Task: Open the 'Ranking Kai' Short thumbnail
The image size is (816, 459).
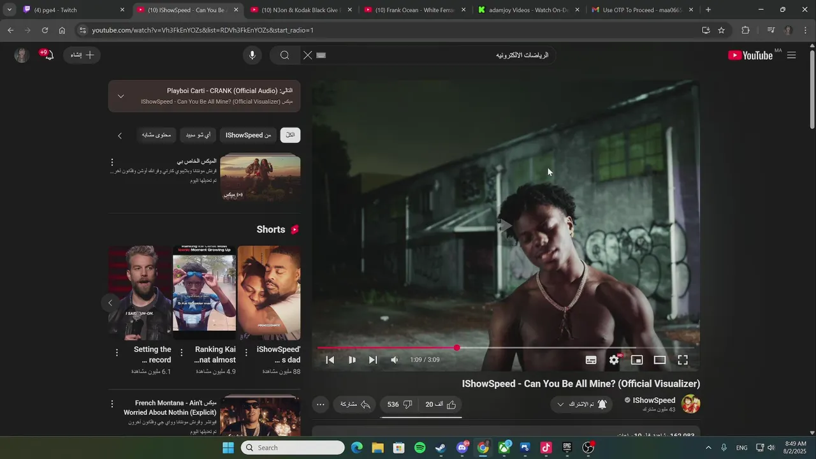Action: 205,293
